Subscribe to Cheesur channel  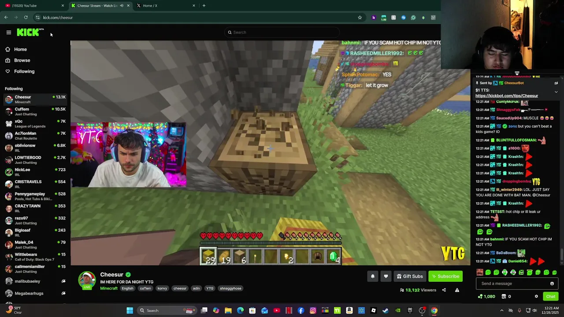coord(445,276)
